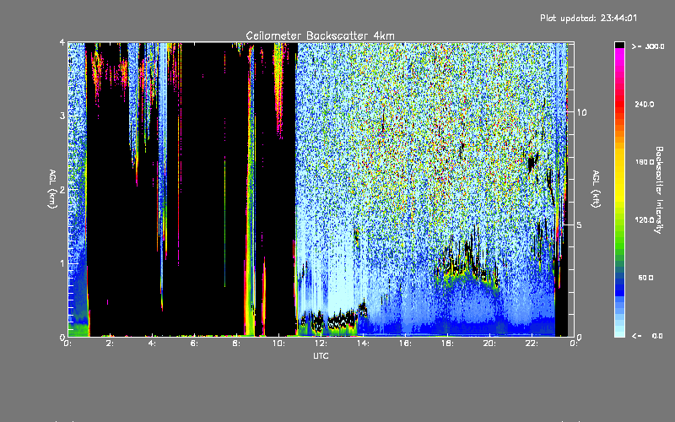This screenshot has width=675, height=422.
Task: Click the '16:' tick on the UTC axis
Action: click(x=405, y=344)
